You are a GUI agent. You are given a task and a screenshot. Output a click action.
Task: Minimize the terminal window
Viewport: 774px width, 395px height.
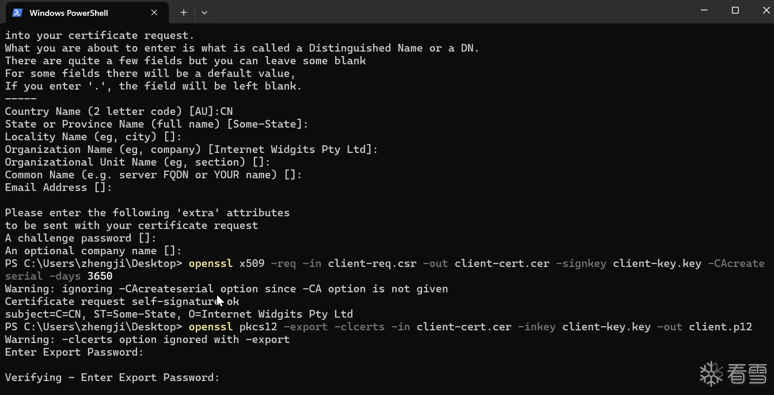704,10
